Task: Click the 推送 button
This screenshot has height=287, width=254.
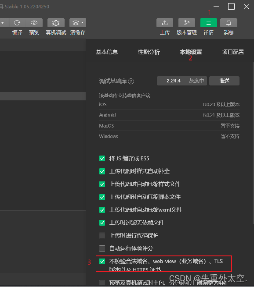Action: click(x=224, y=81)
